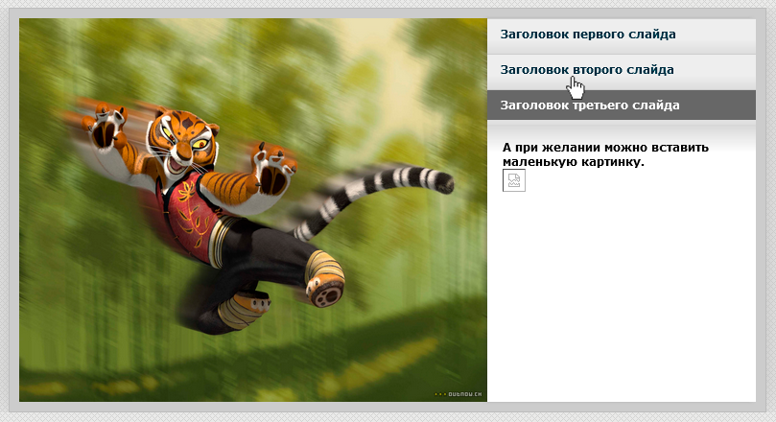Click the broken image icon under the text

click(514, 180)
